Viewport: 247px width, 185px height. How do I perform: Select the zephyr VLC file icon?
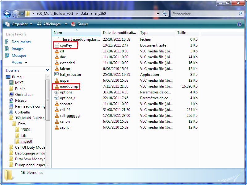click(57, 127)
